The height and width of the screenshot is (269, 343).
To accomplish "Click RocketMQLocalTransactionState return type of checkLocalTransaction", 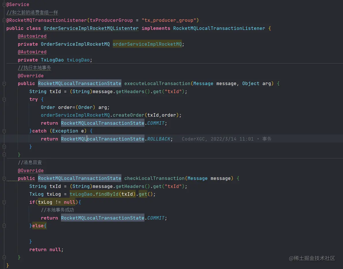I will tap(80, 178).
